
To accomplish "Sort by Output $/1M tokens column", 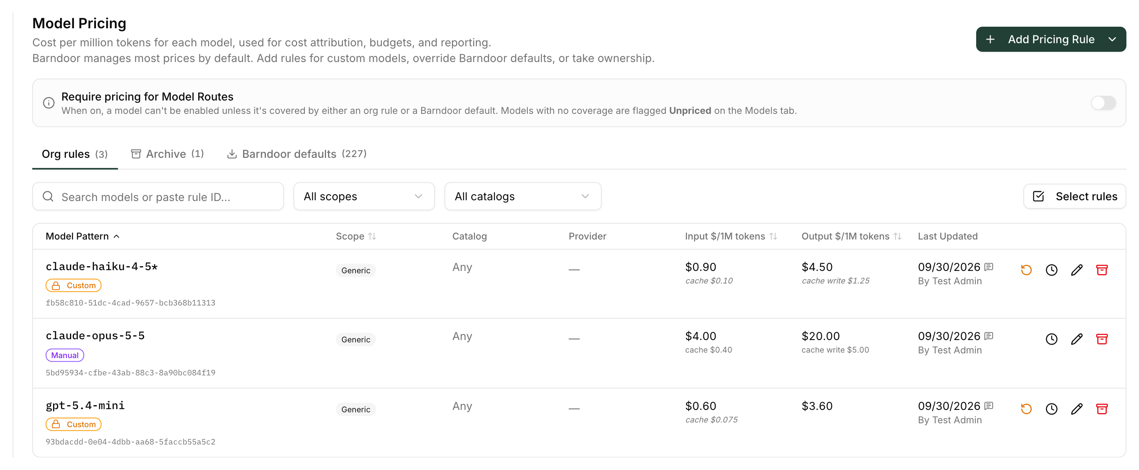I will [851, 236].
